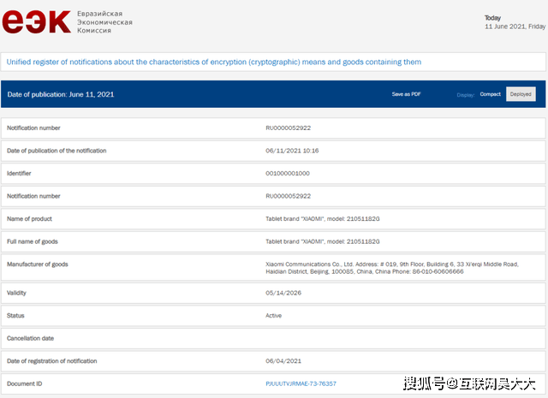Open Document ID link PJUUUTVJRMAE-73-76357

(x=301, y=383)
